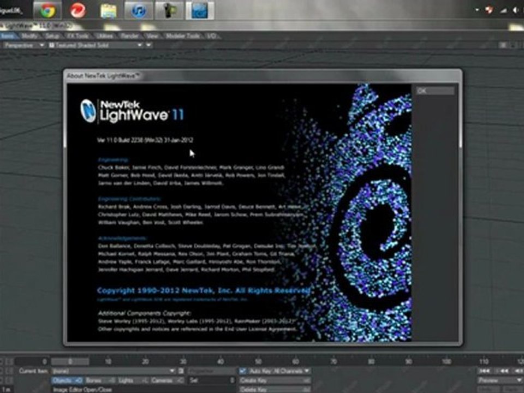Screen dimensions: 524x393
Task: Open the Perspective view dropdown
Action: (x=23, y=45)
